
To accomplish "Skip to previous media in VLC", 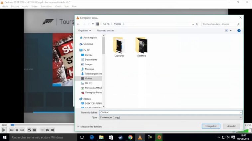I will pos(12,130).
